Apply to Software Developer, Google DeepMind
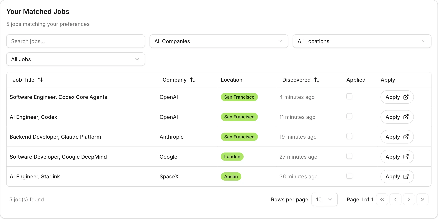This screenshot has width=438, height=219. 397,157
